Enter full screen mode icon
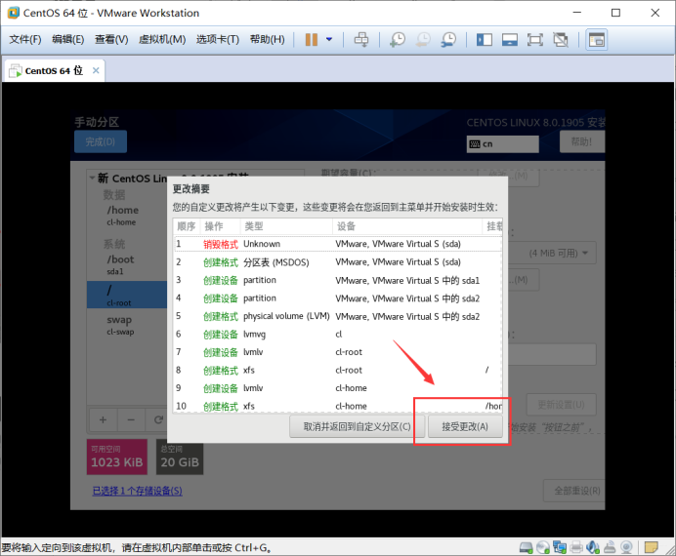 click(535, 40)
